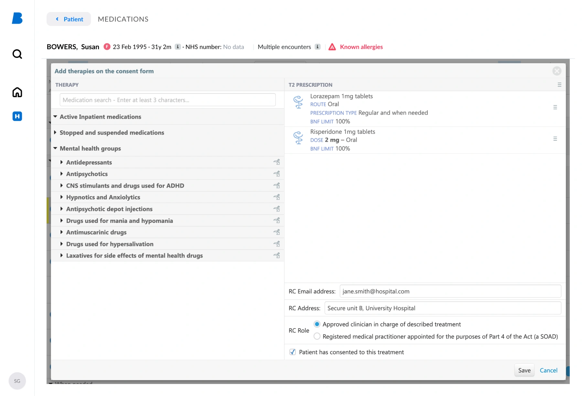Click the search magnifier icon in sidebar
Screen dimensions: 582x396
tap(17, 54)
